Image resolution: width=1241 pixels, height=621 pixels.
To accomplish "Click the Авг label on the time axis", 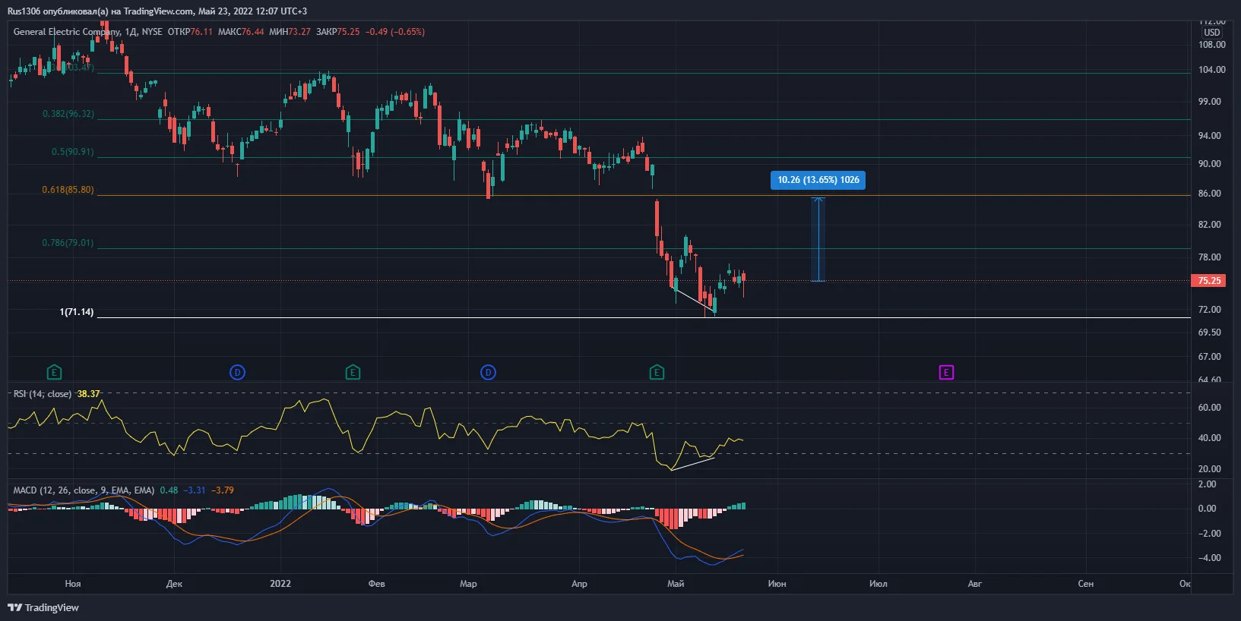I will tap(974, 584).
